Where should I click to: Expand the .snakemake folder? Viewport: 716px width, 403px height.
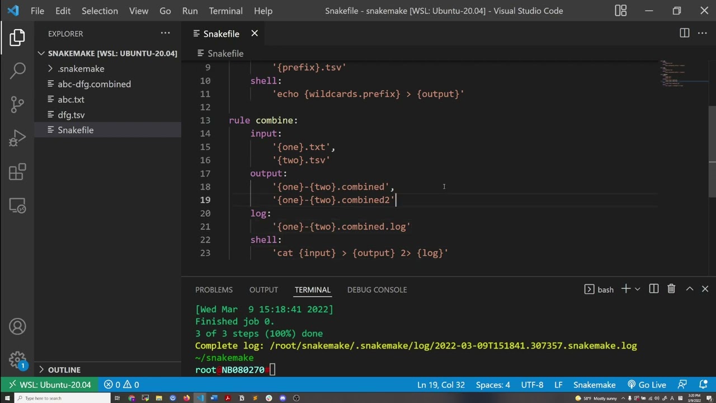[108, 69]
